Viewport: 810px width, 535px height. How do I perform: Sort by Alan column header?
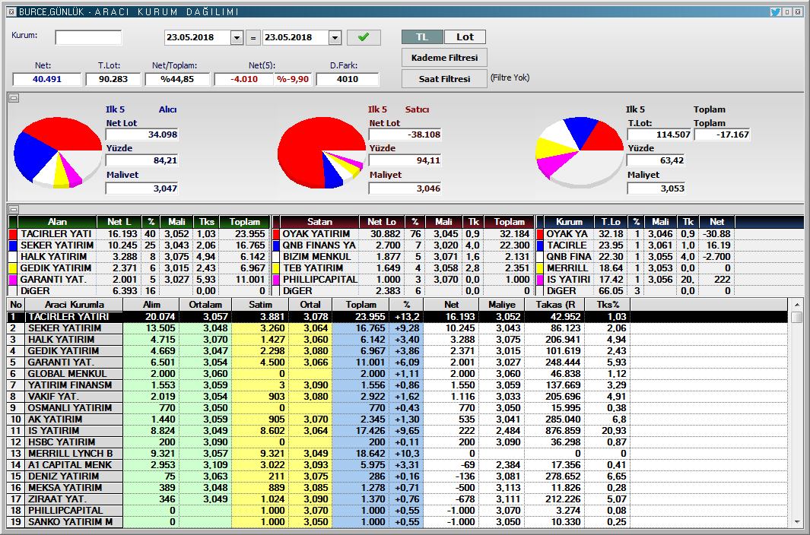click(57, 222)
